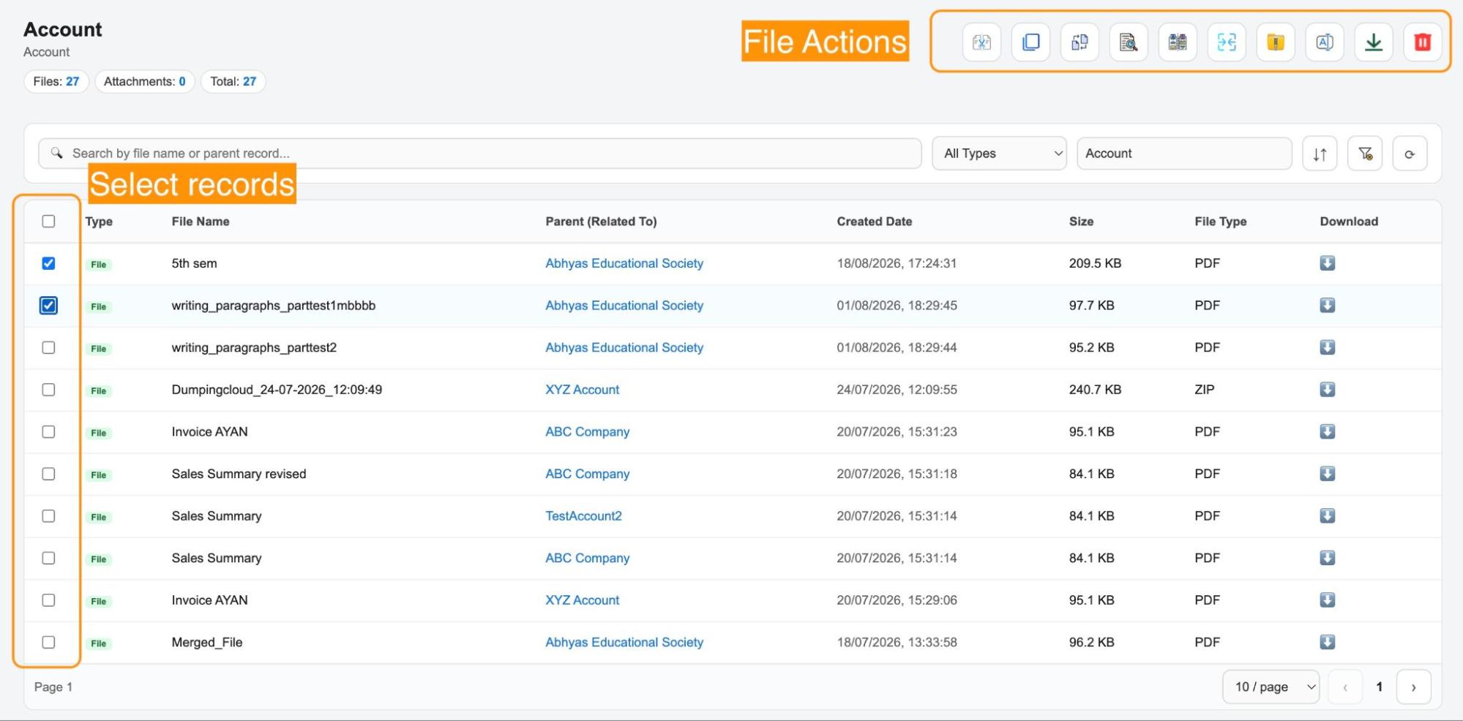Click the Total: 27 count badge
This screenshot has height=721, width=1463.
coord(233,81)
